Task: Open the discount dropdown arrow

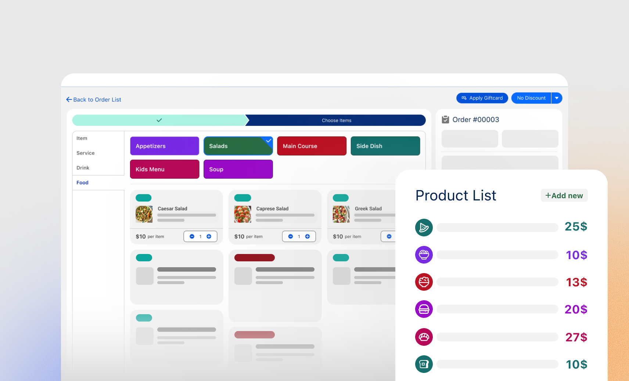Action: point(557,98)
